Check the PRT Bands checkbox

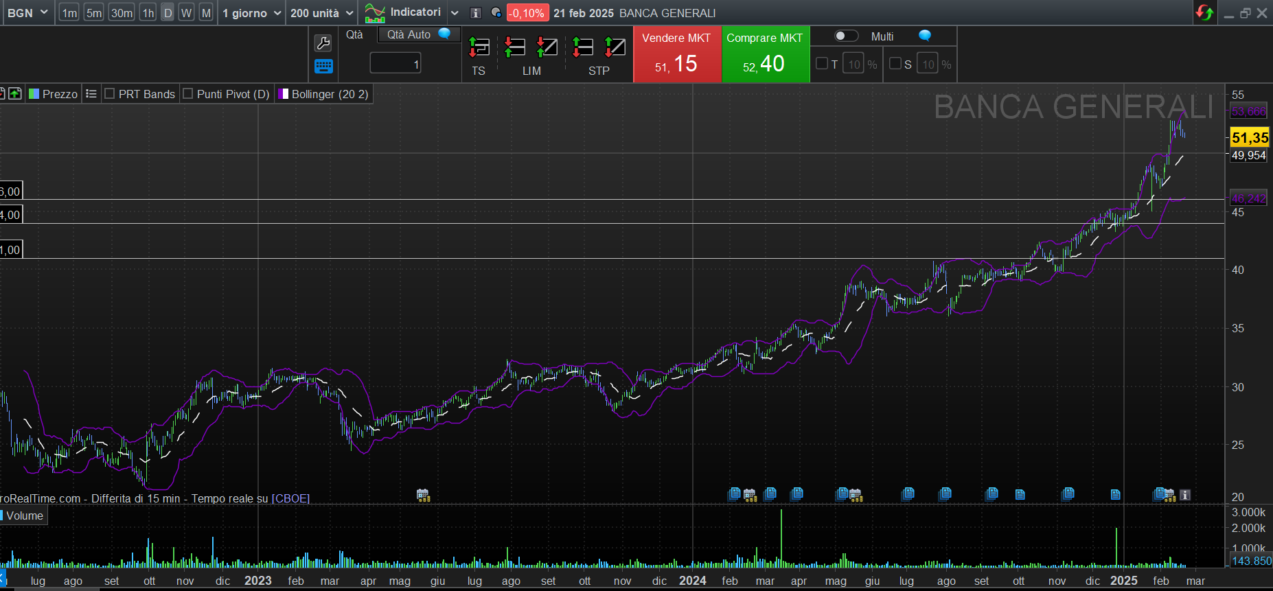(x=109, y=93)
